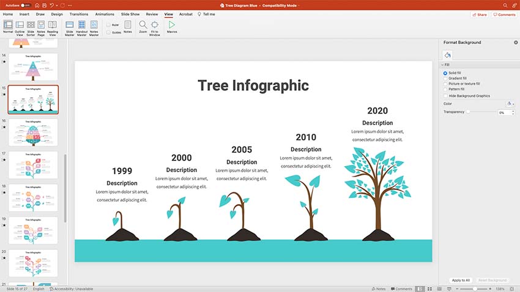
Task: Open the Color fill dropdown
Action: [510, 104]
